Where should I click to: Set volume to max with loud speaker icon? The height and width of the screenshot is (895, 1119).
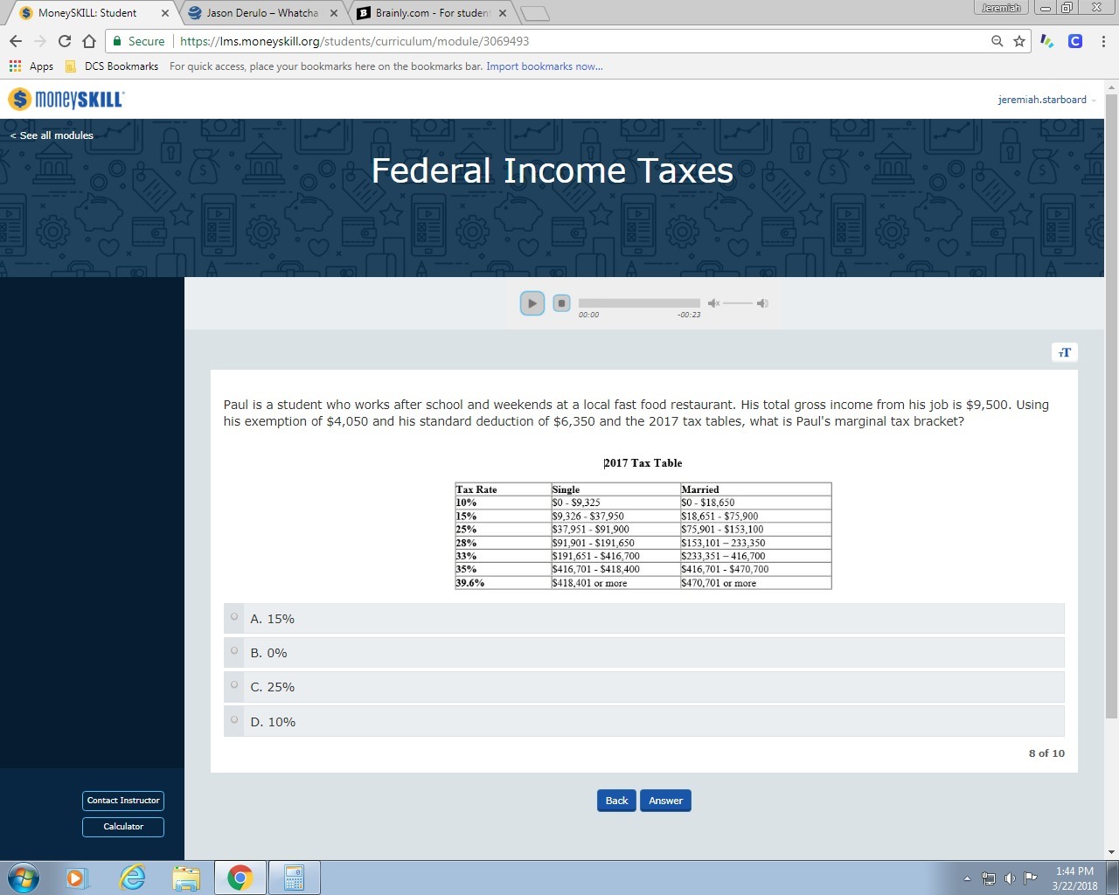coord(762,303)
